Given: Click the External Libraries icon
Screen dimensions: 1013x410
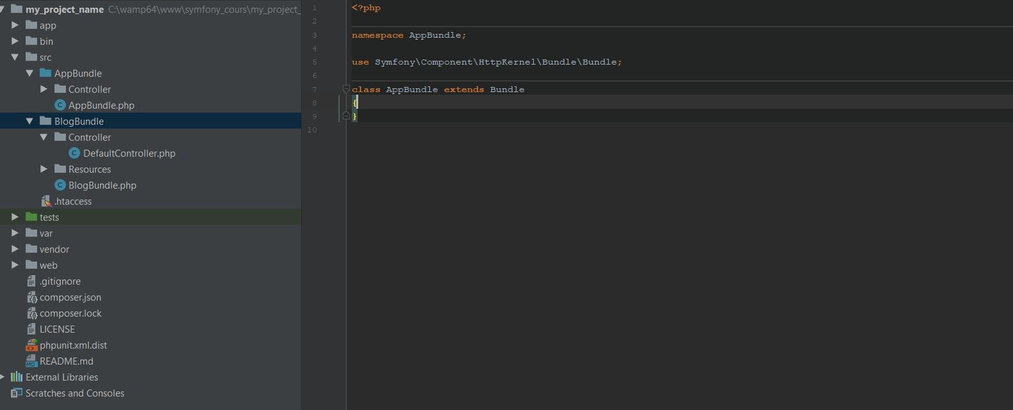Looking at the screenshot, I should pyautogui.click(x=17, y=377).
